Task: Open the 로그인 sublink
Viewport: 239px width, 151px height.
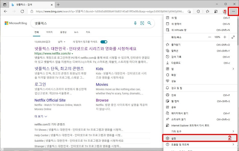Action: [40, 84]
